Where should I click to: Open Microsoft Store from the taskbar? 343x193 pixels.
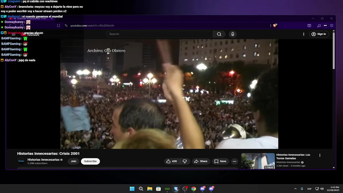coord(158,189)
